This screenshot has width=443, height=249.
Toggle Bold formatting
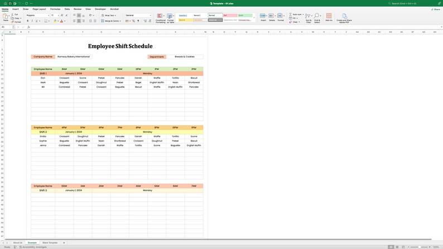tap(27, 21)
